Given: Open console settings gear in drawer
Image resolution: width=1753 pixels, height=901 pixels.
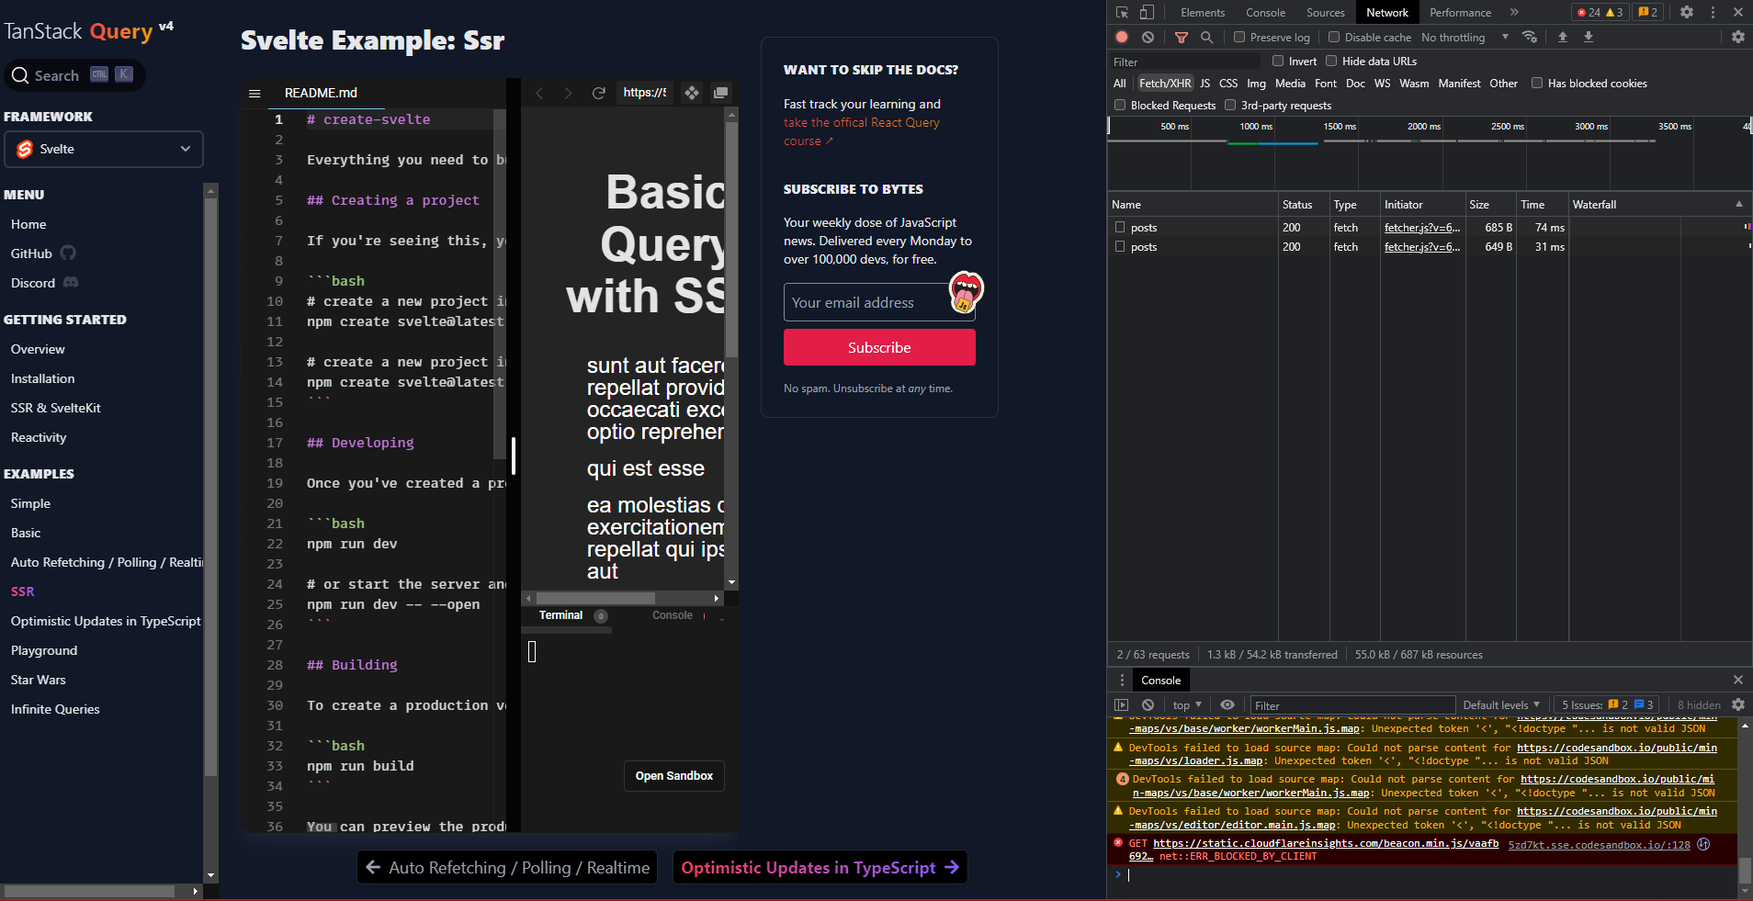Looking at the screenshot, I should pyautogui.click(x=1738, y=704).
